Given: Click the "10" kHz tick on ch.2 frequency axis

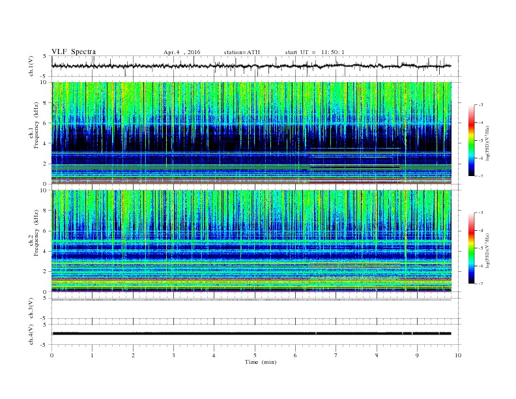Looking at the screenshot, I should (44, 190).
